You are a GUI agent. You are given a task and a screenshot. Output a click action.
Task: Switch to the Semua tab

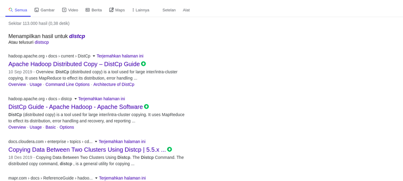pos(18,10)
